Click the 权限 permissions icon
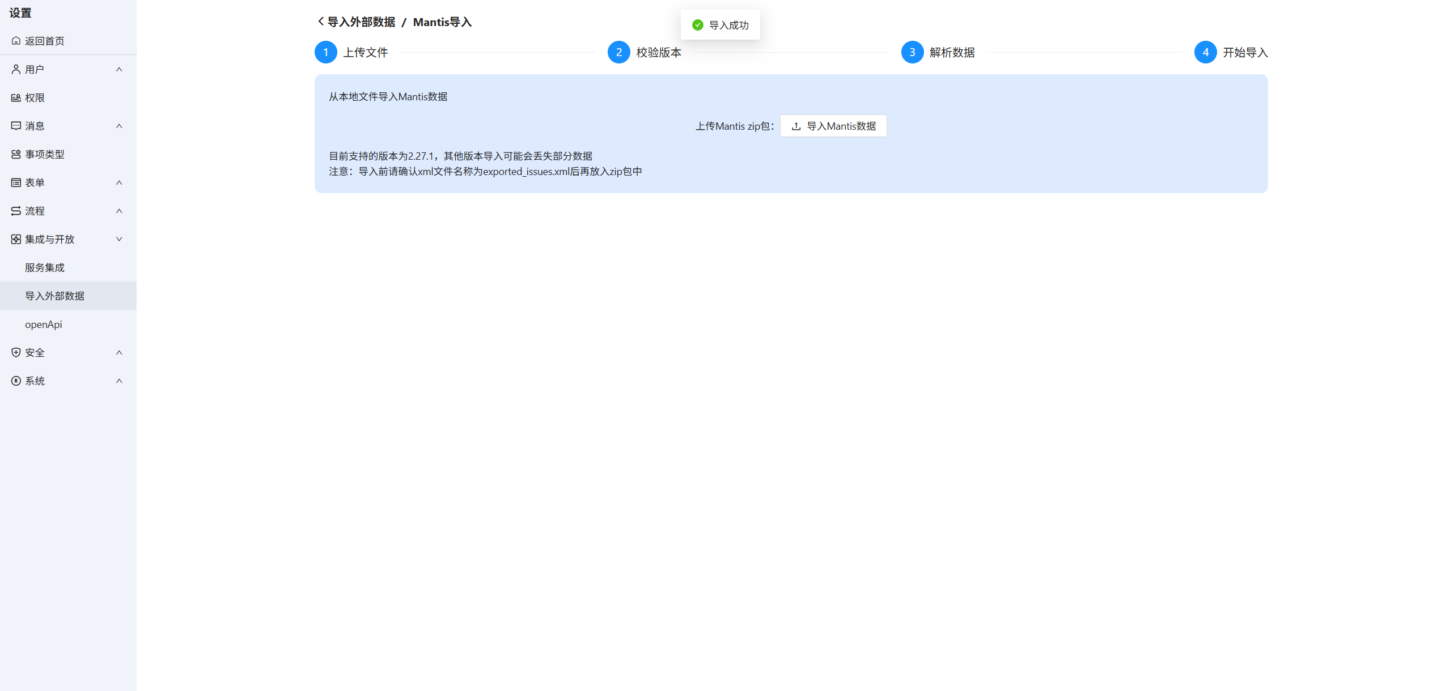Screen dimensions: 1441x691 [x=16, y=97]
